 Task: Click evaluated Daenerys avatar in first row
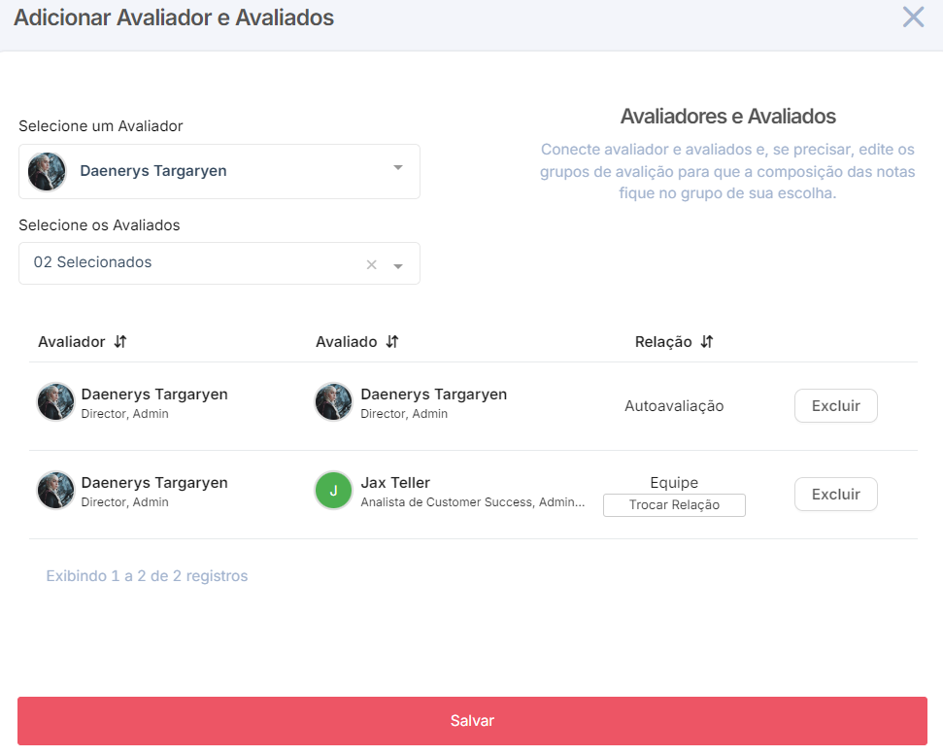pyautogui.click(x=333, y=401)
